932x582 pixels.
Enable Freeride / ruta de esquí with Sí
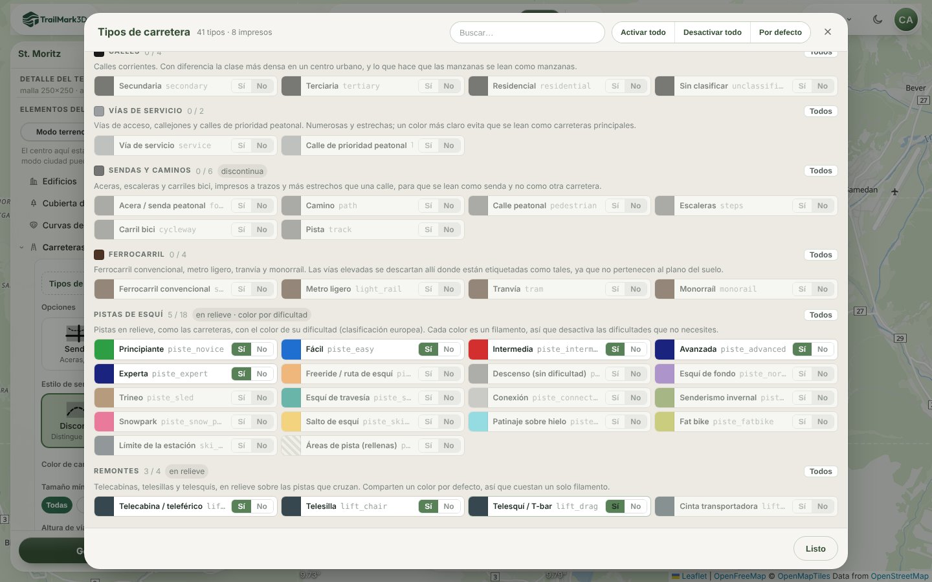tap(428, 374)
